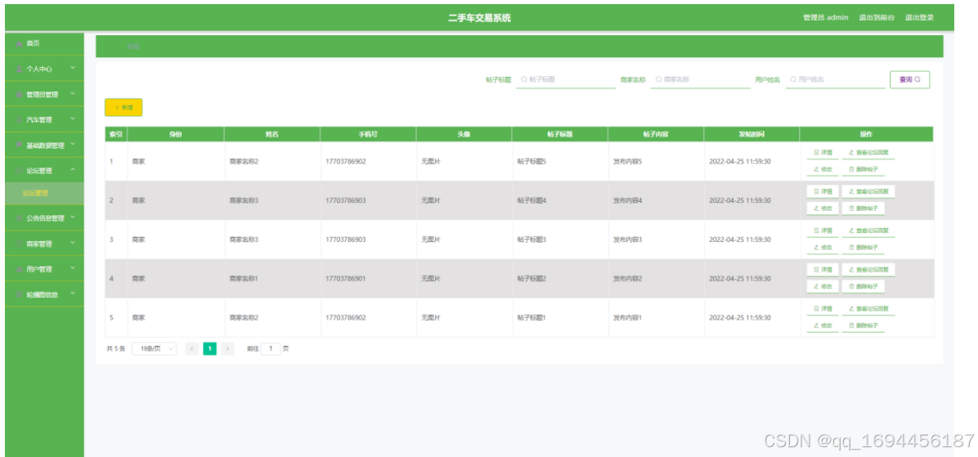Screen dimensions: 978x457
Task: Click the 查询 search button
Action: pyautogui.click(x=909, y=80)
